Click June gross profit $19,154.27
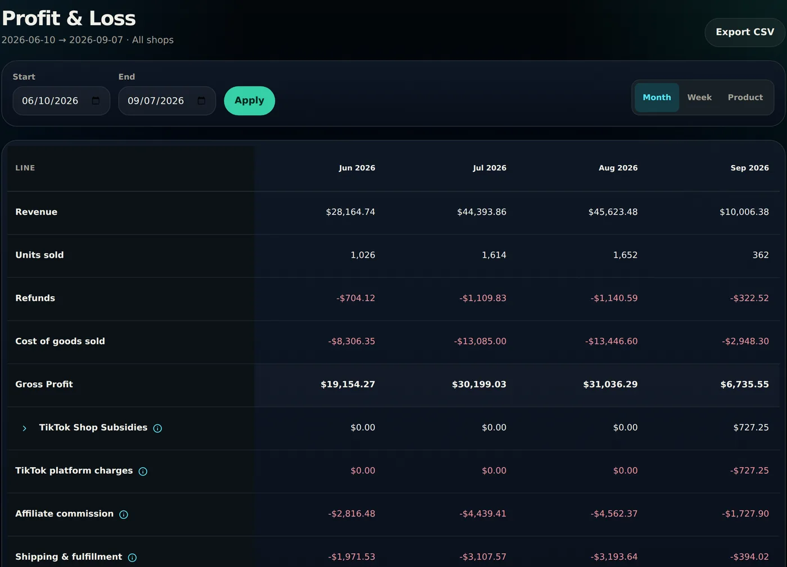Screen dimensions: 787x567 (x=347, y=385)
